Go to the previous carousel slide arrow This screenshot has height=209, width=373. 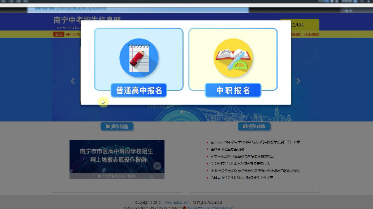(73, 81)
